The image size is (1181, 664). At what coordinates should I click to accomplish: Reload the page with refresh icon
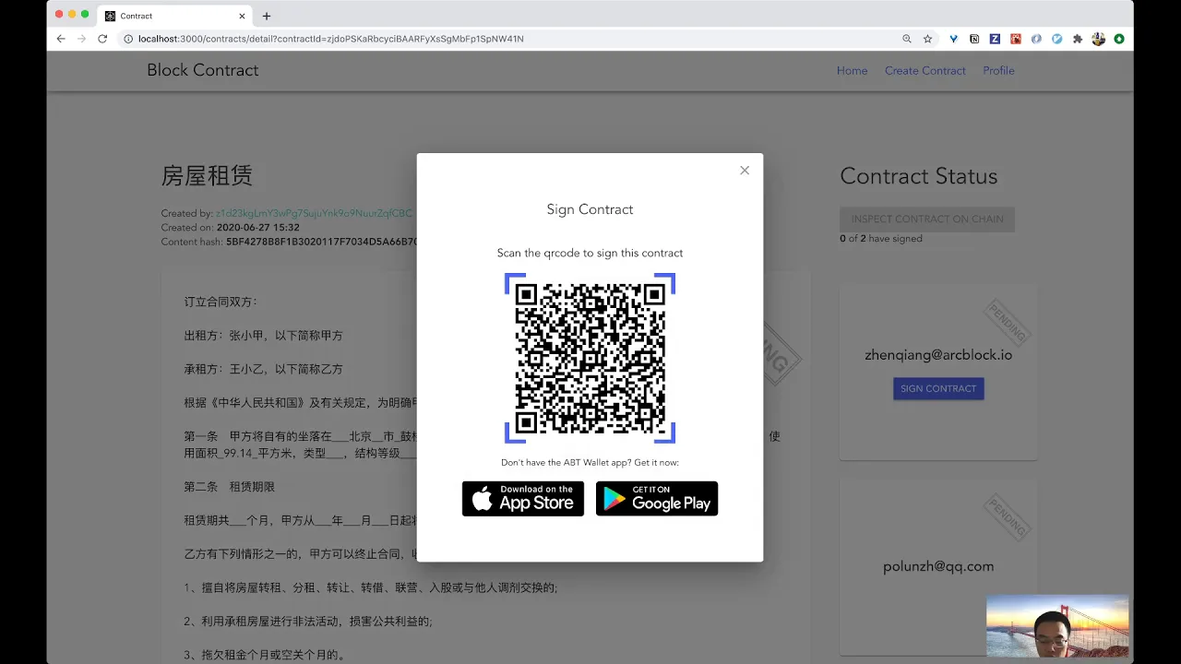102,39
